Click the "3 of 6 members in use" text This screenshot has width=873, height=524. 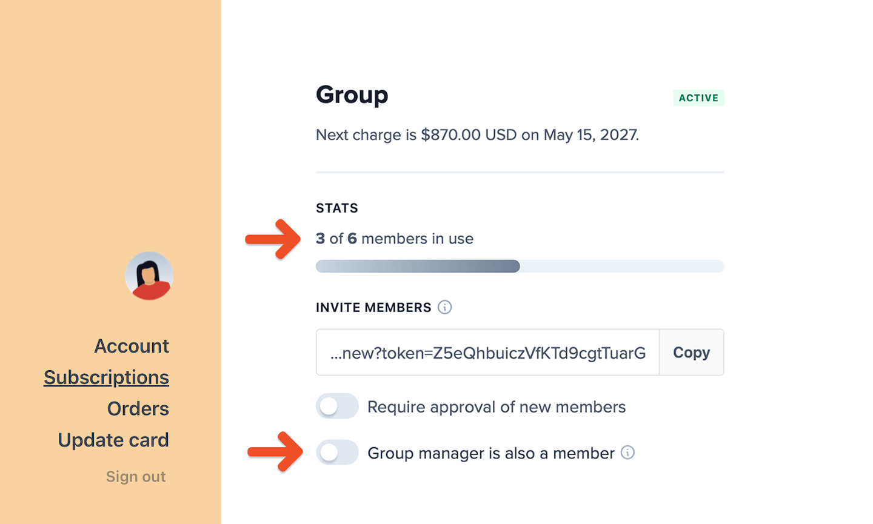coord(395,239)
